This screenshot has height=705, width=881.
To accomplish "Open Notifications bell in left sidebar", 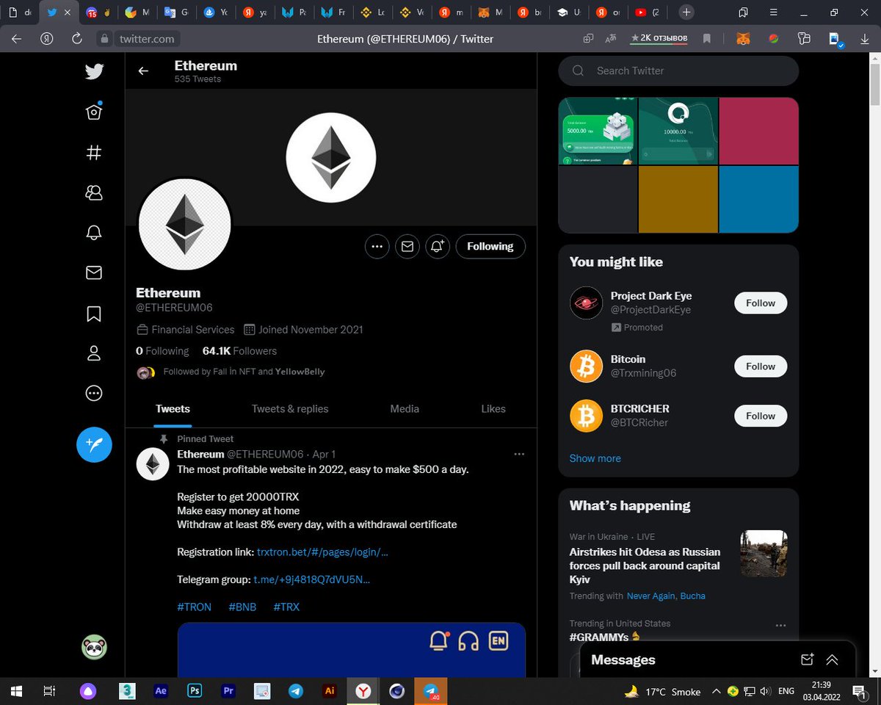I will 94,233.
